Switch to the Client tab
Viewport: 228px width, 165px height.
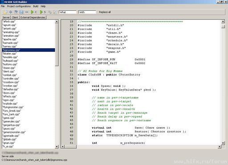(x=15, y=17)
